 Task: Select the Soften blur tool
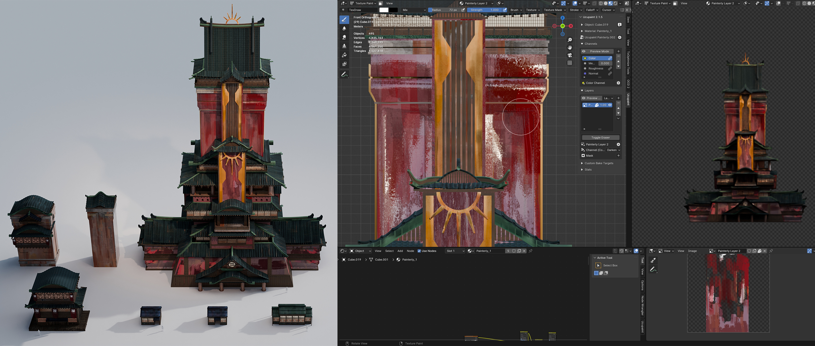point(344,28)
